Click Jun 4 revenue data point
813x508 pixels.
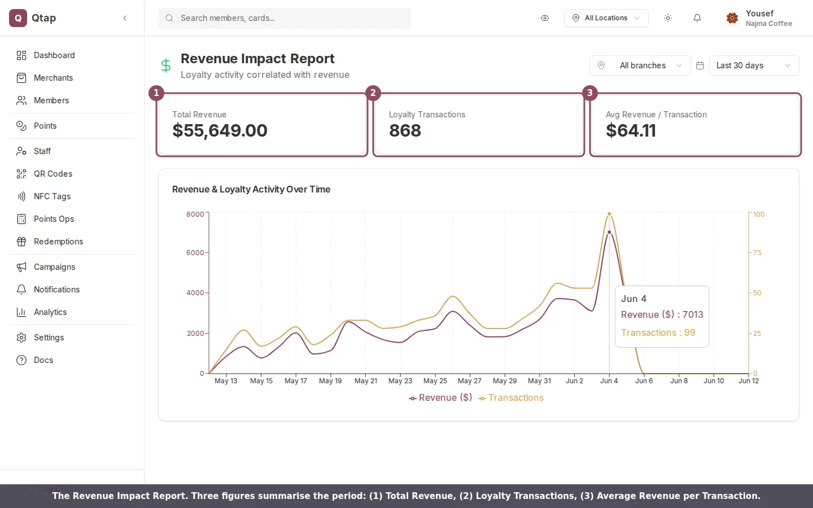(609, 232)
